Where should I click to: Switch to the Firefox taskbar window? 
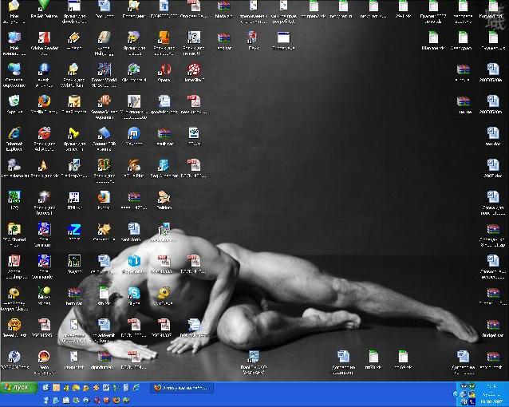pos(182,388)
